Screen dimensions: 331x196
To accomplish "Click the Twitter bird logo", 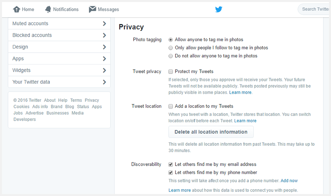I will tap(219, 9).
